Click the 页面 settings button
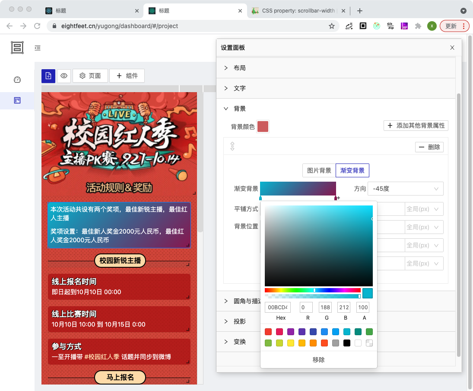This screenshot has height=391, width=473. [x=90, y=76]
